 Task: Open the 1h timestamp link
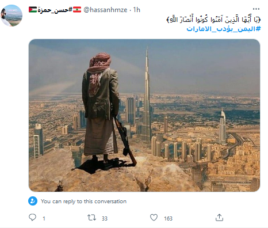pyautogui.click(x=137, y=10)
